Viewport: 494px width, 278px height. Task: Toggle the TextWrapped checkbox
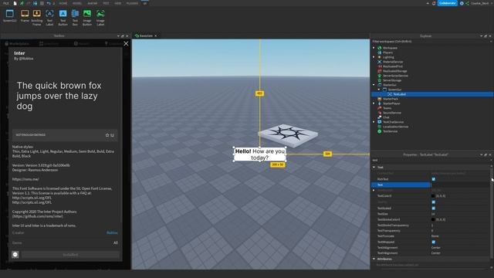pos(434,242)
